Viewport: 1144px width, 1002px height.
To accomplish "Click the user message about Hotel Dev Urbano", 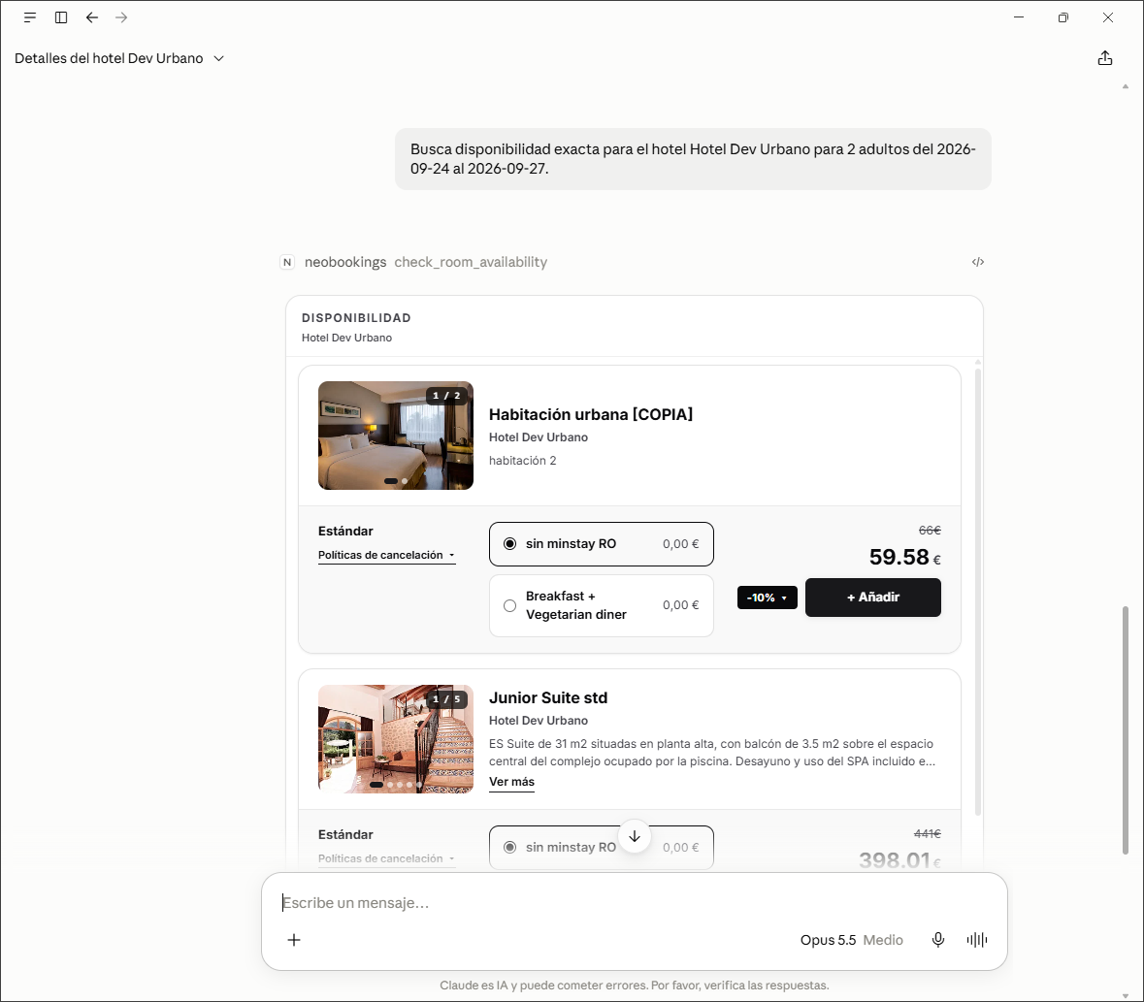I will [693, 159].
